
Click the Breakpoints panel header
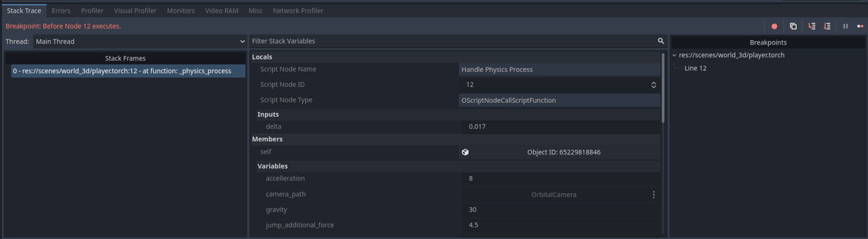[768, 43]
